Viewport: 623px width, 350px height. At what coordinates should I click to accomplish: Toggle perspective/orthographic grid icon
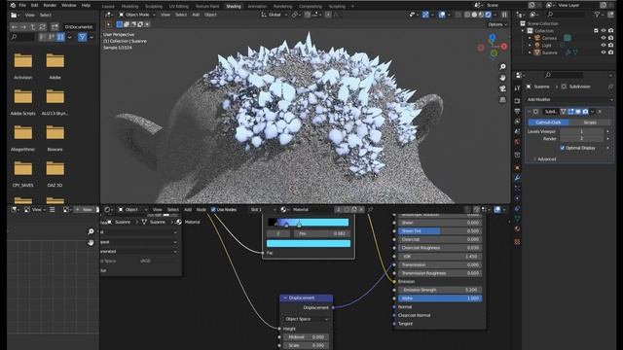(502, 100)
